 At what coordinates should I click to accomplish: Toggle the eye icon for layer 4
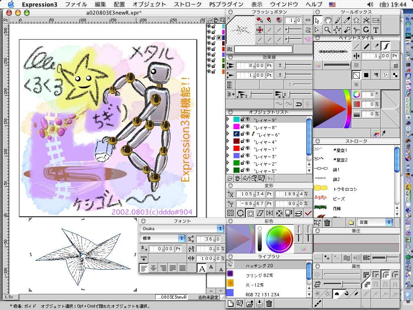pos(248,141)
